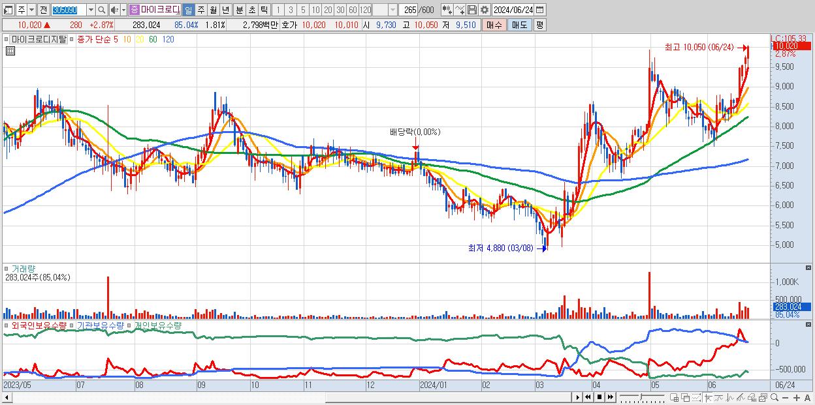Click the vertical line chart tool icon
This screenshot has width=815, height=405.
(x=729, y=397)
